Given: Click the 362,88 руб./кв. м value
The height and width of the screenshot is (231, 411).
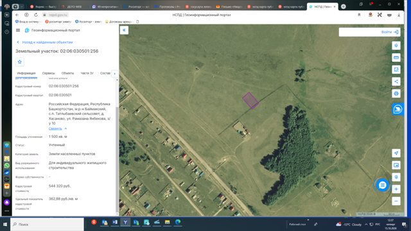Looking at the screenshot, I should point(63,199).
